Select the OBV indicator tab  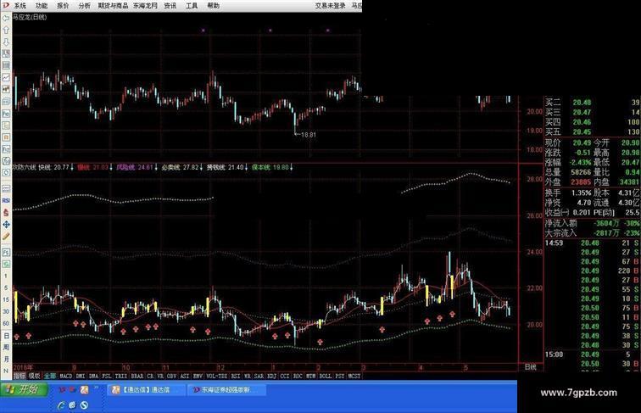click(x=171, y=376)
